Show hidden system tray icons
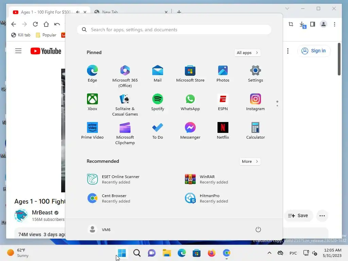 [x=269, y=253]
